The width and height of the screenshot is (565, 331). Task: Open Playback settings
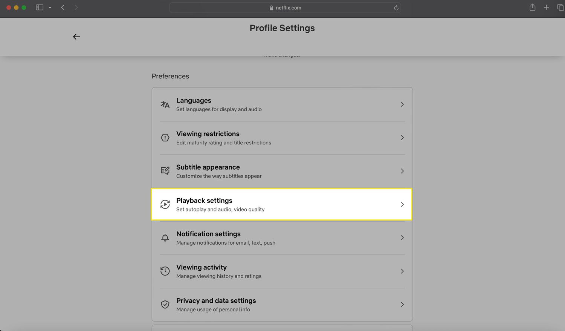coord(282,204)
